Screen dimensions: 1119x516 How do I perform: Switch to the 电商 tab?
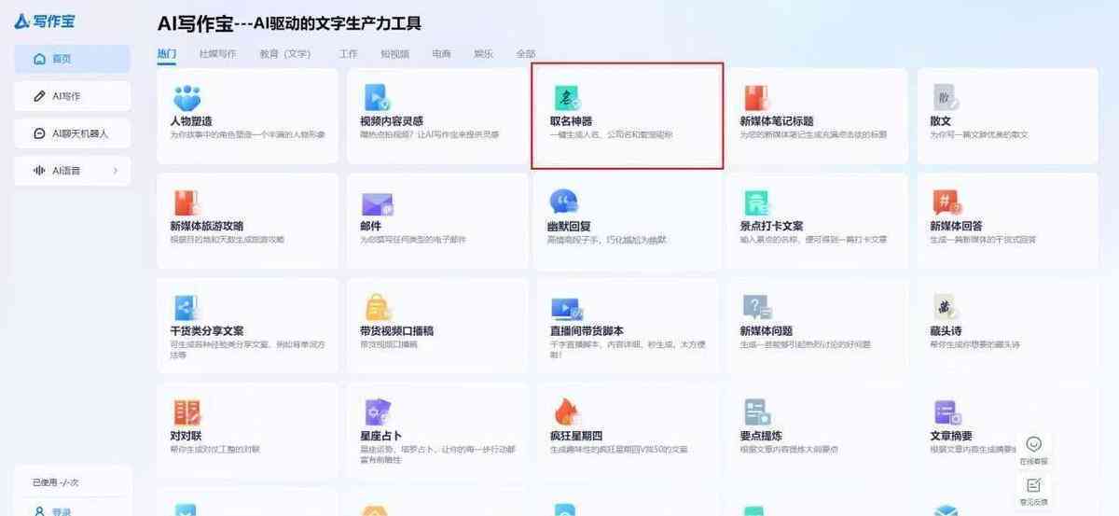click(441, 54)
